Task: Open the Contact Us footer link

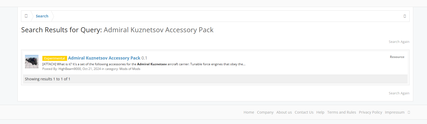Action: tap(304, 112)
